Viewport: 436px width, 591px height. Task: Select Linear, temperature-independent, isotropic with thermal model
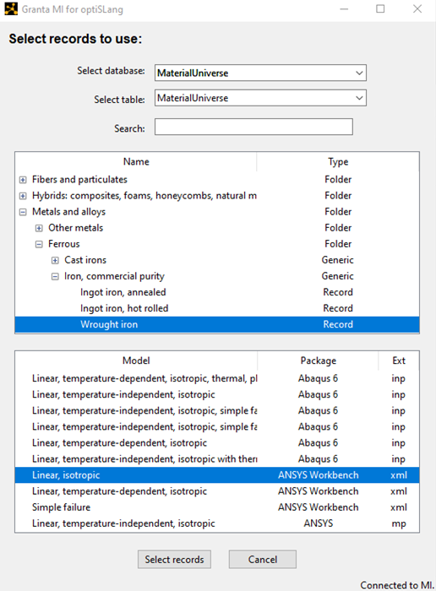217,459
